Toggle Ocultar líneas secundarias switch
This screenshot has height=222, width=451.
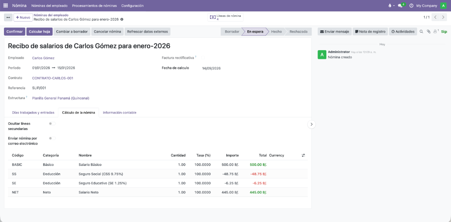pos(52,124)
